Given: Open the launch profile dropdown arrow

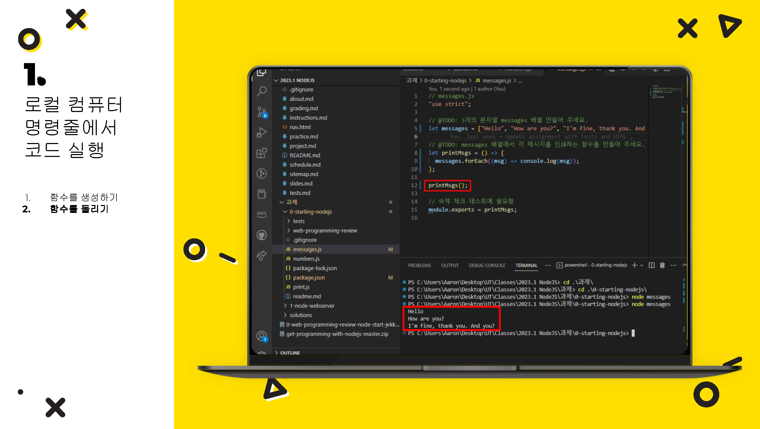Looking at the screenshot, I should pos(641,265).
